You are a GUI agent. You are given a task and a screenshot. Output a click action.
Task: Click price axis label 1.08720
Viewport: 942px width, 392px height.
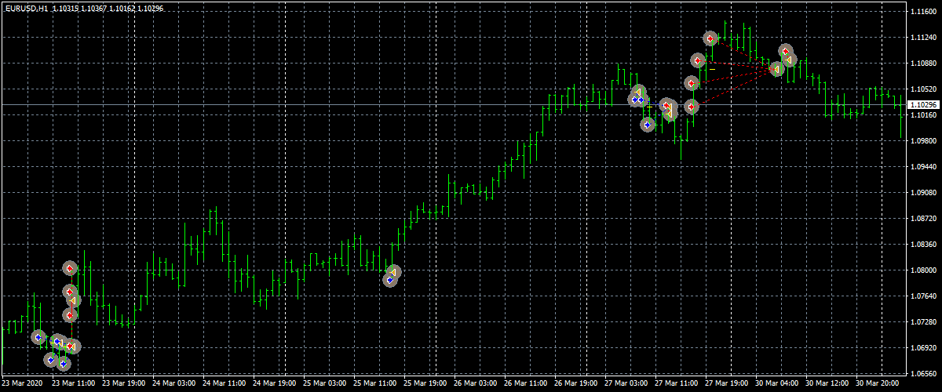[x=923, y=219]
